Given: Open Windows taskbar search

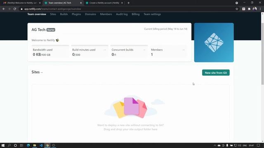Looking at the screenshot, I should 9,145.
